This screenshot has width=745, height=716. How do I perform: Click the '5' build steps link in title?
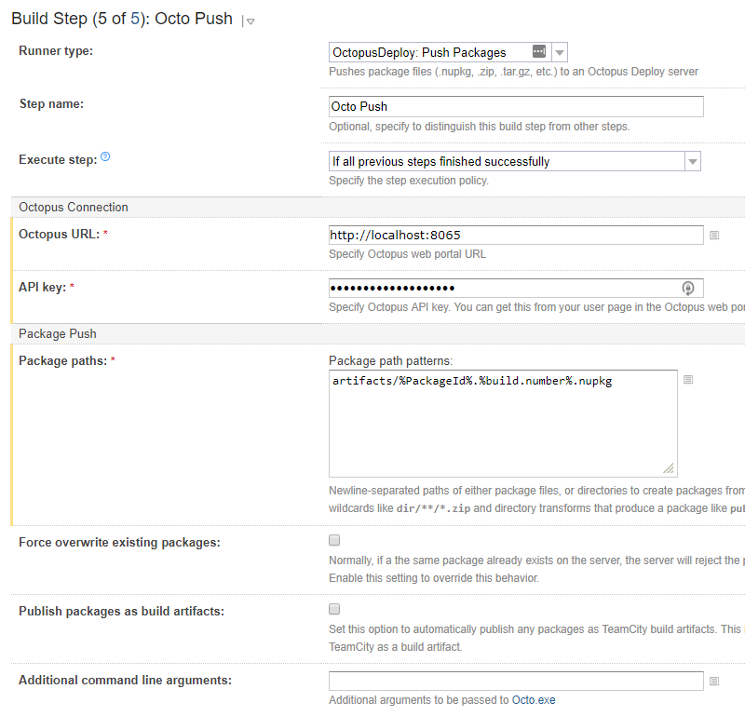135,19
